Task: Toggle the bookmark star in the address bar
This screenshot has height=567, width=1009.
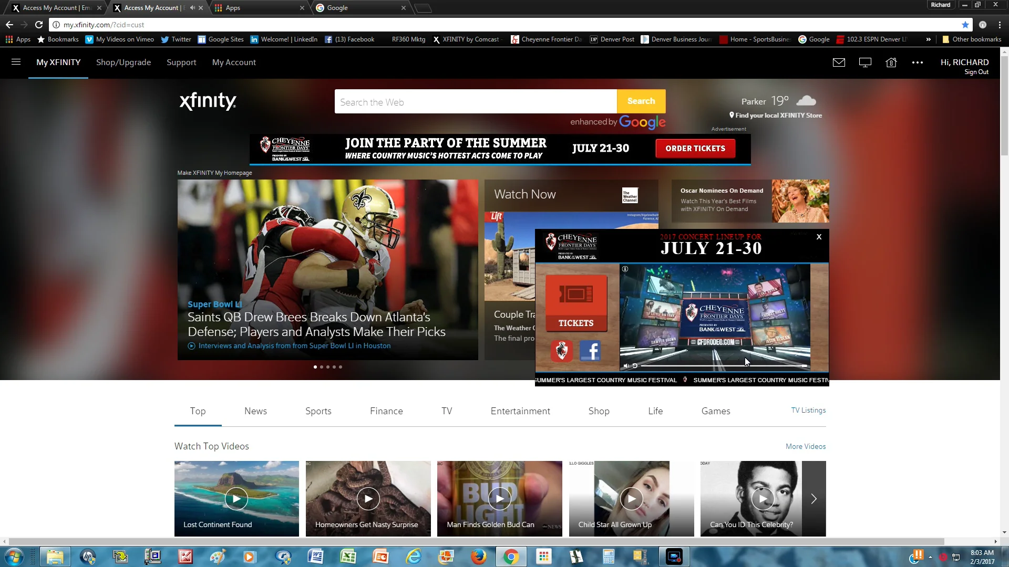Action: pos(966,25)
